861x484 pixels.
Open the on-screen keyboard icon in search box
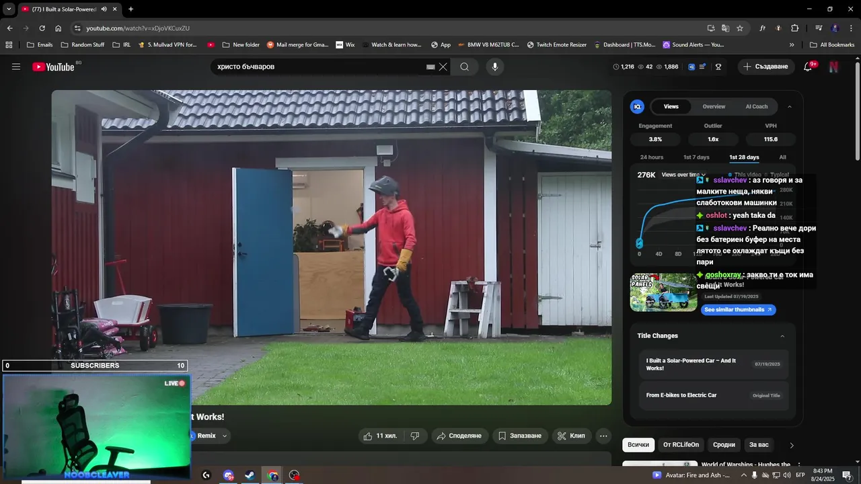click(x=430, y=67)
